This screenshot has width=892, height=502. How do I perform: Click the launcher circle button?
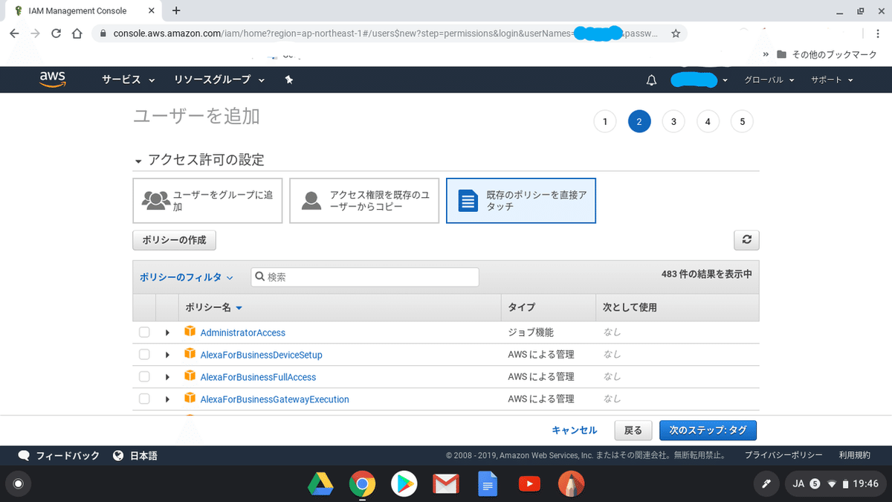pos(19,484)
